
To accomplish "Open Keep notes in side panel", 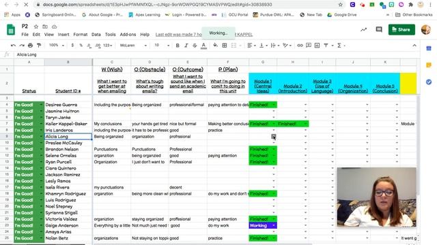I will point(429,65).
